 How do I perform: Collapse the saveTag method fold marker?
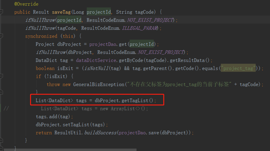(x=1, y=12)
